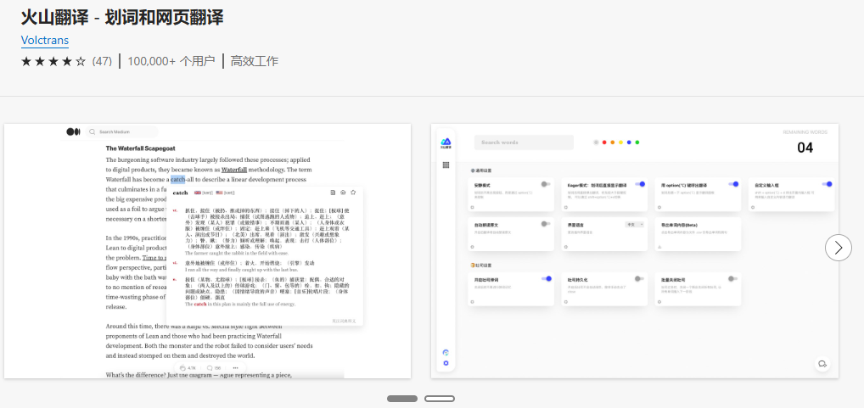Click note icon in catch dictionary popup
Viewport: 864px width, 408px height.
332,193
